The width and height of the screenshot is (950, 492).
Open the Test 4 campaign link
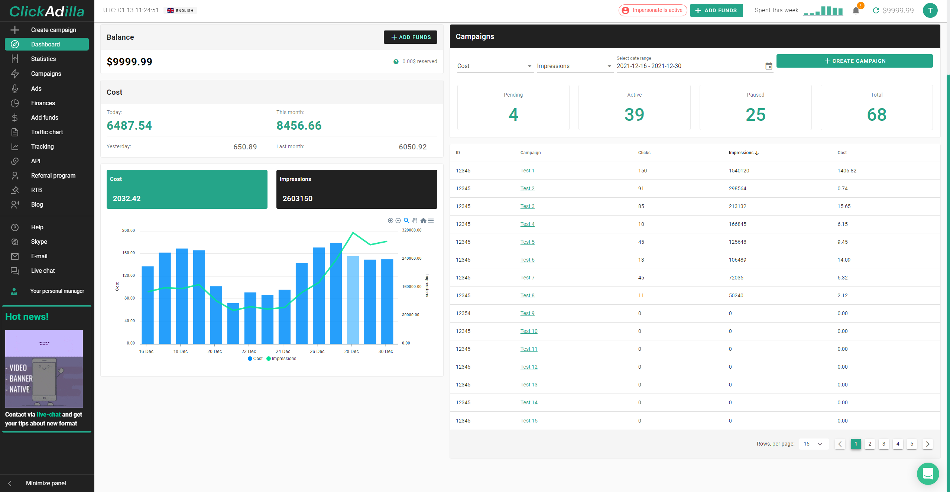click(x=527, y=224)
